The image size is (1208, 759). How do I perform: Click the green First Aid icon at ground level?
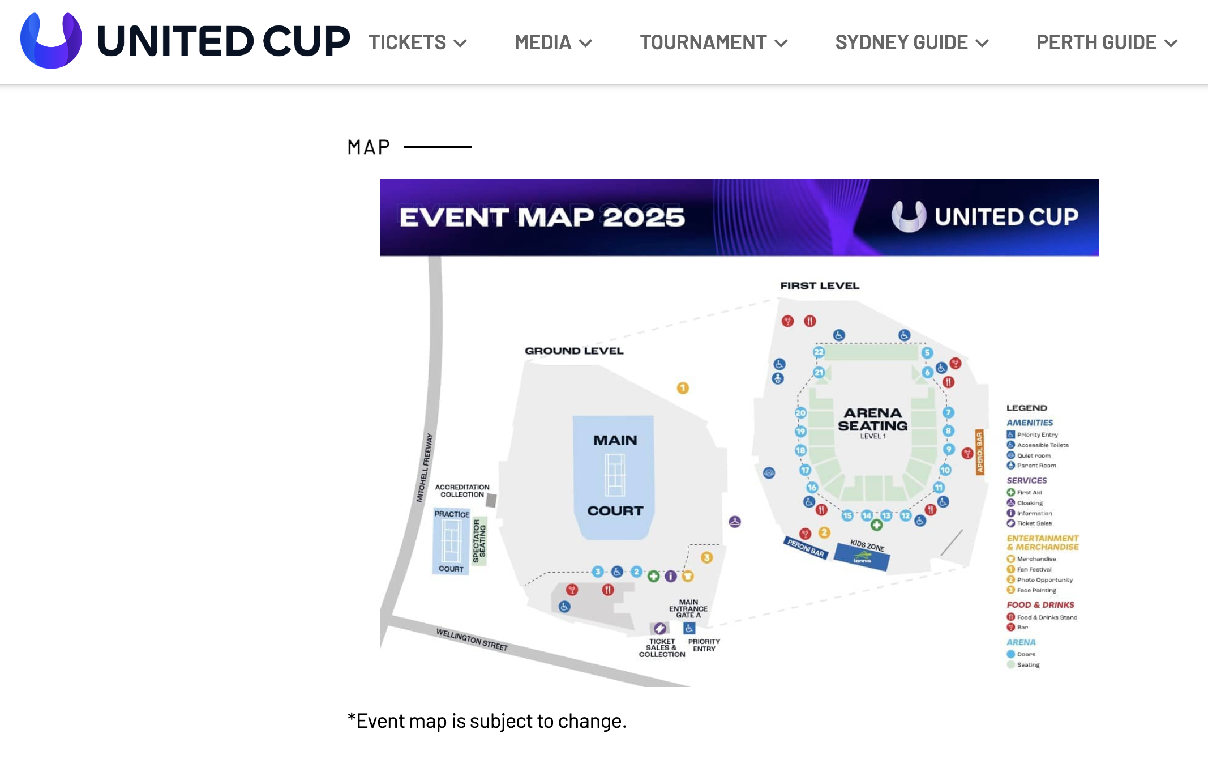click(x=653, y=576)
